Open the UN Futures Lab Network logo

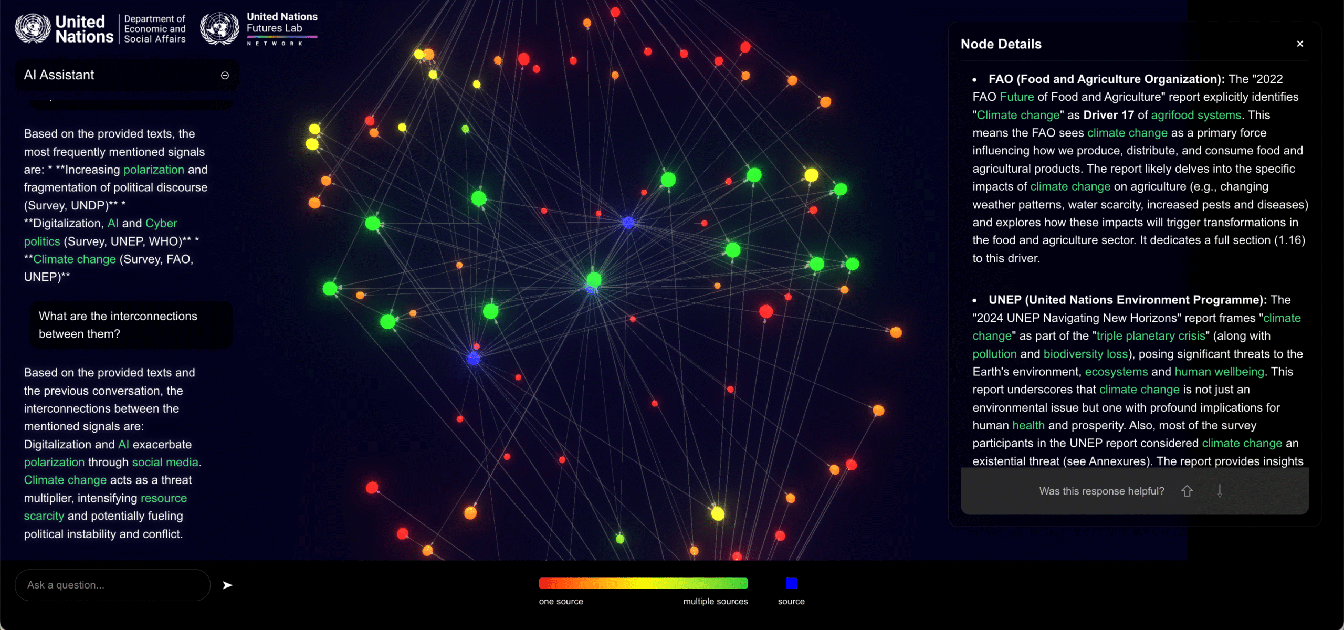point(259,28)
